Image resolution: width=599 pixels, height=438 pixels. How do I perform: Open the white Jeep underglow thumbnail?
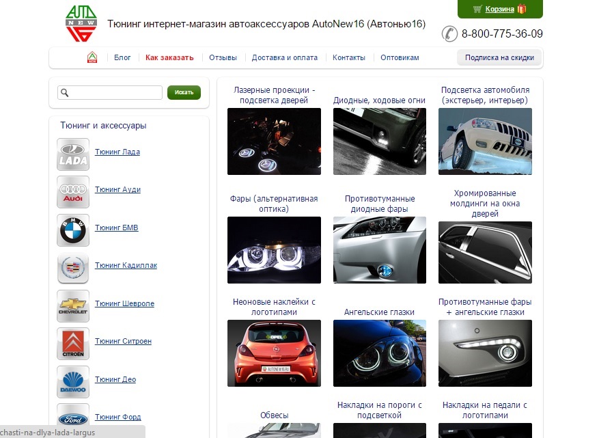coord(485,141)
